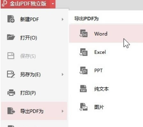Viewport: 143px width, 127px height.
Task: Open the 金山PDF独立版 menu button
Action: [28, 4]
